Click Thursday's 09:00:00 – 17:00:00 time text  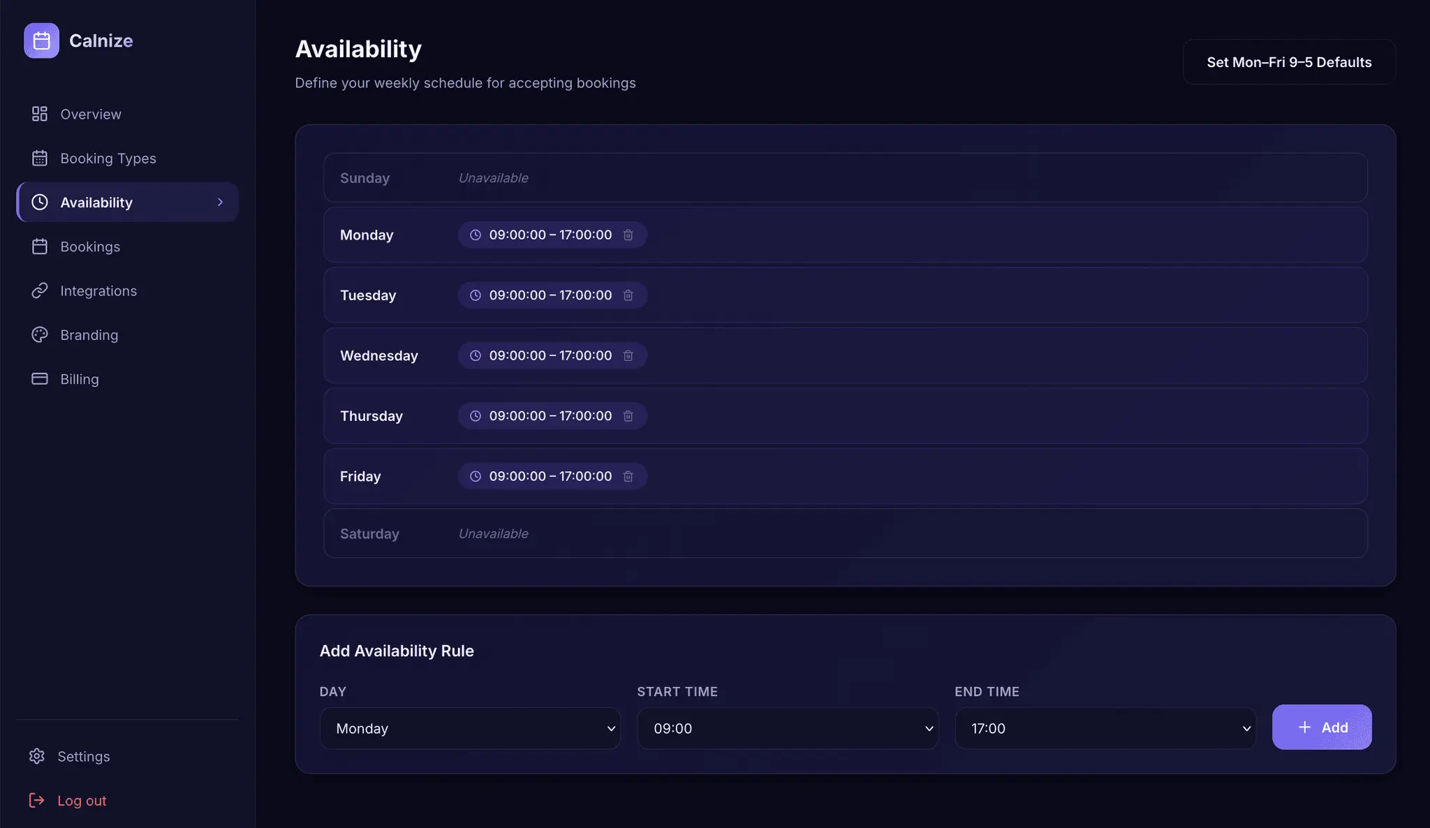coord(550,416)
